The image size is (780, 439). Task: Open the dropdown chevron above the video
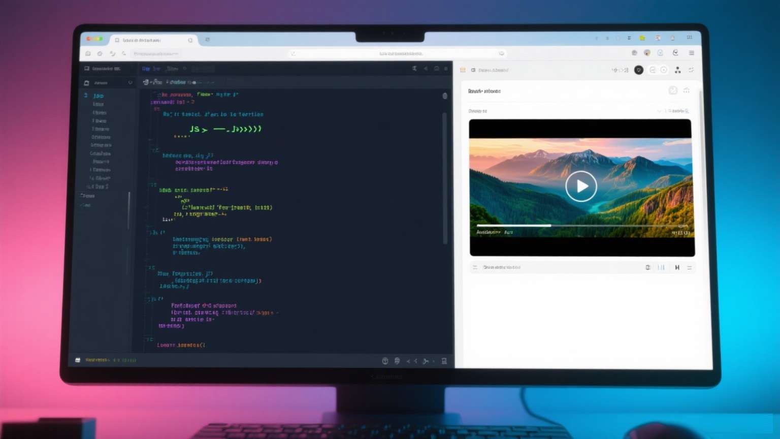659,111
